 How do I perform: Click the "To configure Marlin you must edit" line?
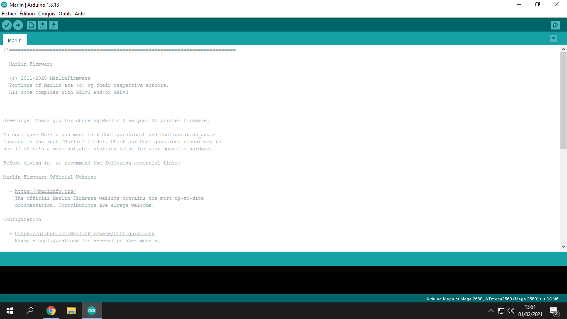click(x=109, y=135)
